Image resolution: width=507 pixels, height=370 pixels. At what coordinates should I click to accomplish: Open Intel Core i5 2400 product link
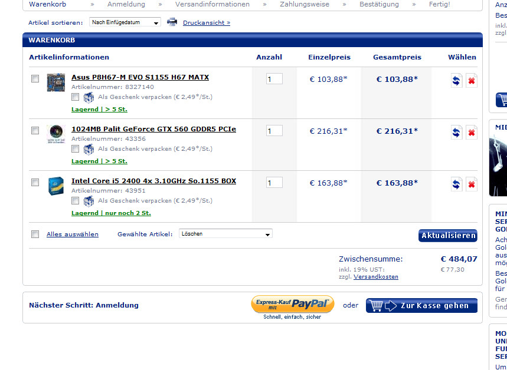pos(153,181)
